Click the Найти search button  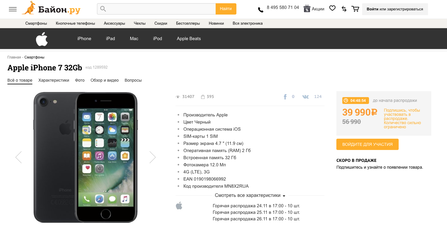coord(226,9)
